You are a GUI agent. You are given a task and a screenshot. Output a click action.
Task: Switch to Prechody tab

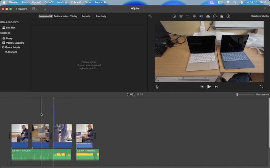click(x=101, y=16)
